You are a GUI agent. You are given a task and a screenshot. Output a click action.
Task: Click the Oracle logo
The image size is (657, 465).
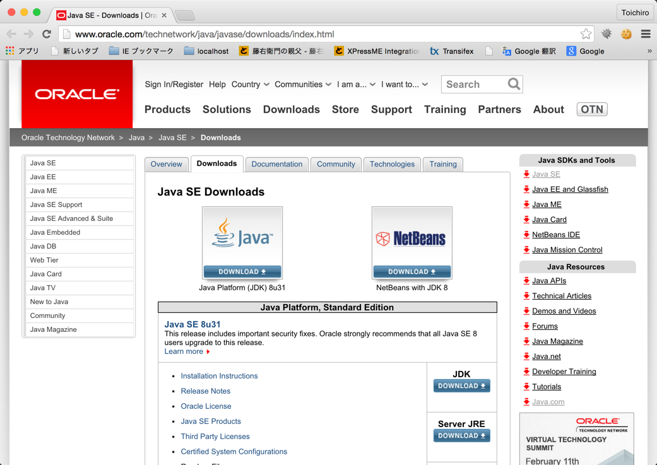click(x=77, y=94)
